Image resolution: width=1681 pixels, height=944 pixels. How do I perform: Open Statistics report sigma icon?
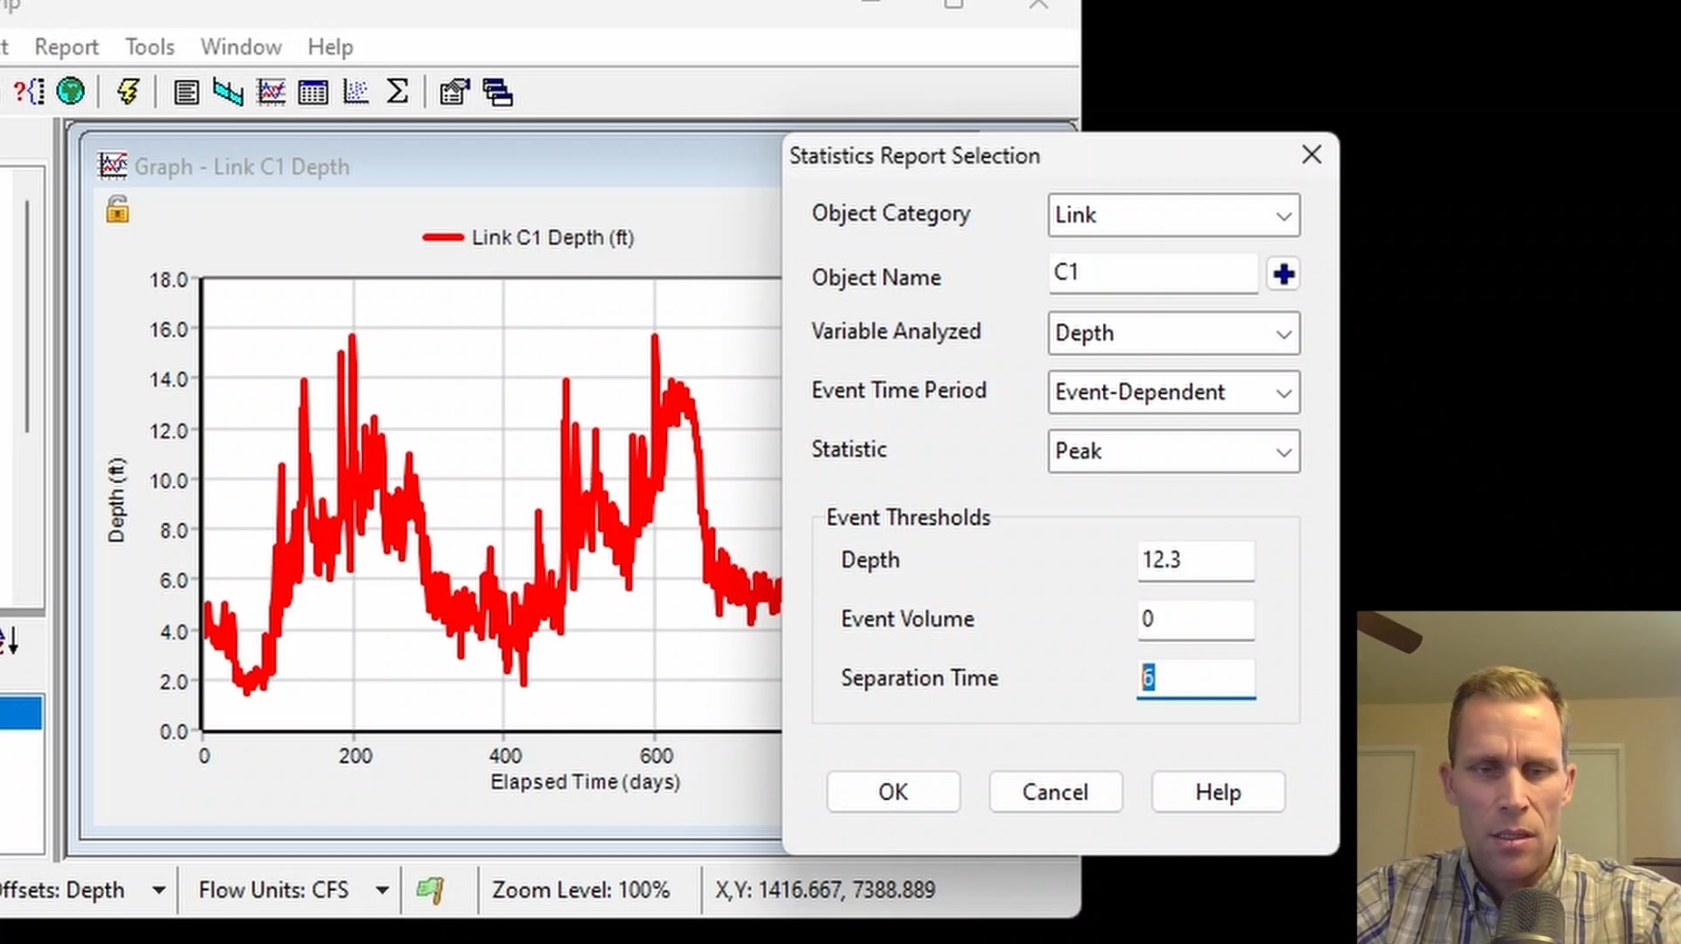point(397,92)
